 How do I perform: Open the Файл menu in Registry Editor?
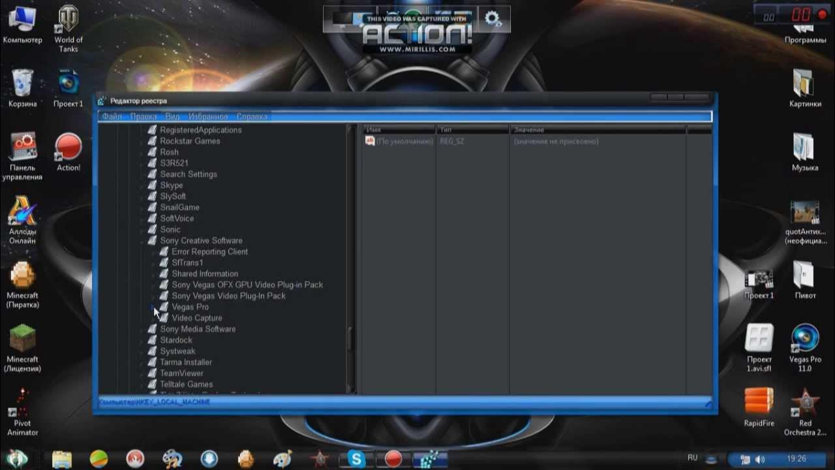click(x=112, y=116)
